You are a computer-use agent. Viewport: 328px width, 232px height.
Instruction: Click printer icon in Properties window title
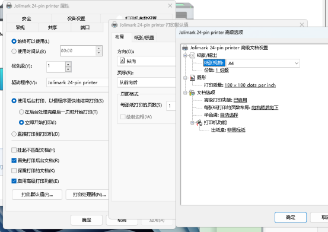[x=9, y=6]
